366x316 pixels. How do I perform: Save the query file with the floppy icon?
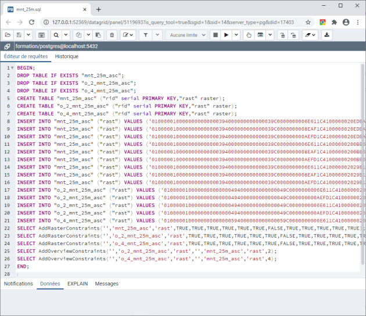19,35
